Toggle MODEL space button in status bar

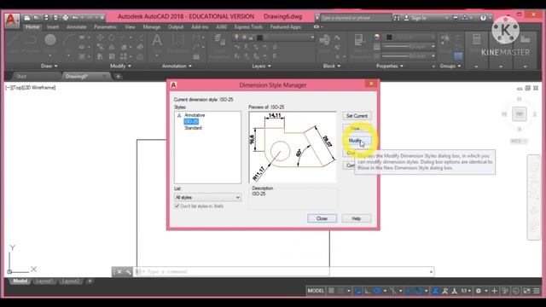point(316,291)
